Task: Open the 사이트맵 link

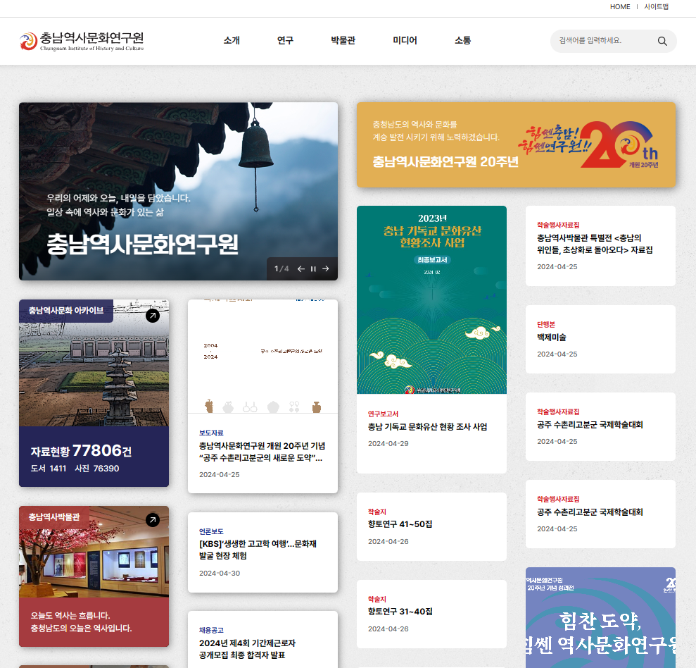Action: coord(656,6)
